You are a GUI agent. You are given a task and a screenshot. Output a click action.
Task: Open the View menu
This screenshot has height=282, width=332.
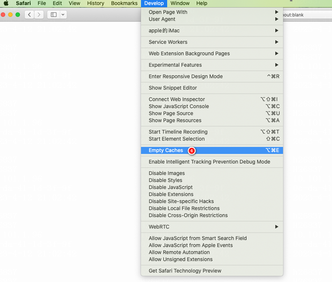[x=74, y=3]
